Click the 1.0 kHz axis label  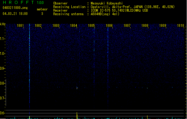(2, 54)
